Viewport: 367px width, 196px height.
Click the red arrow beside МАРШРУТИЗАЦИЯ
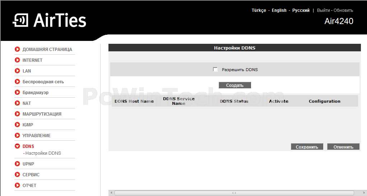click(17, 114)
